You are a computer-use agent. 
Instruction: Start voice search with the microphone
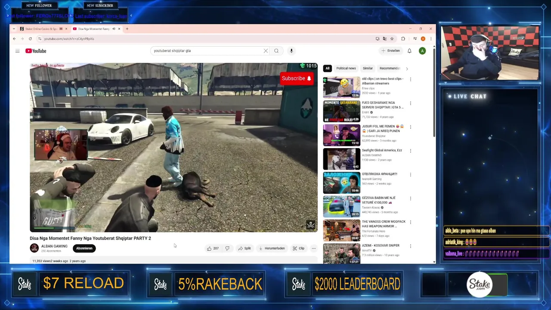291,51
